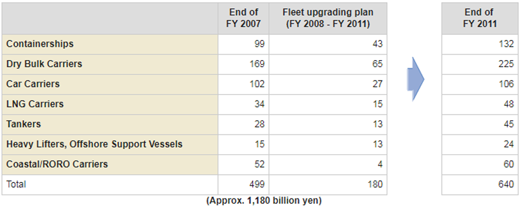Click the Total row label
Screen dimensions: 524x206
tap(16, 184)
